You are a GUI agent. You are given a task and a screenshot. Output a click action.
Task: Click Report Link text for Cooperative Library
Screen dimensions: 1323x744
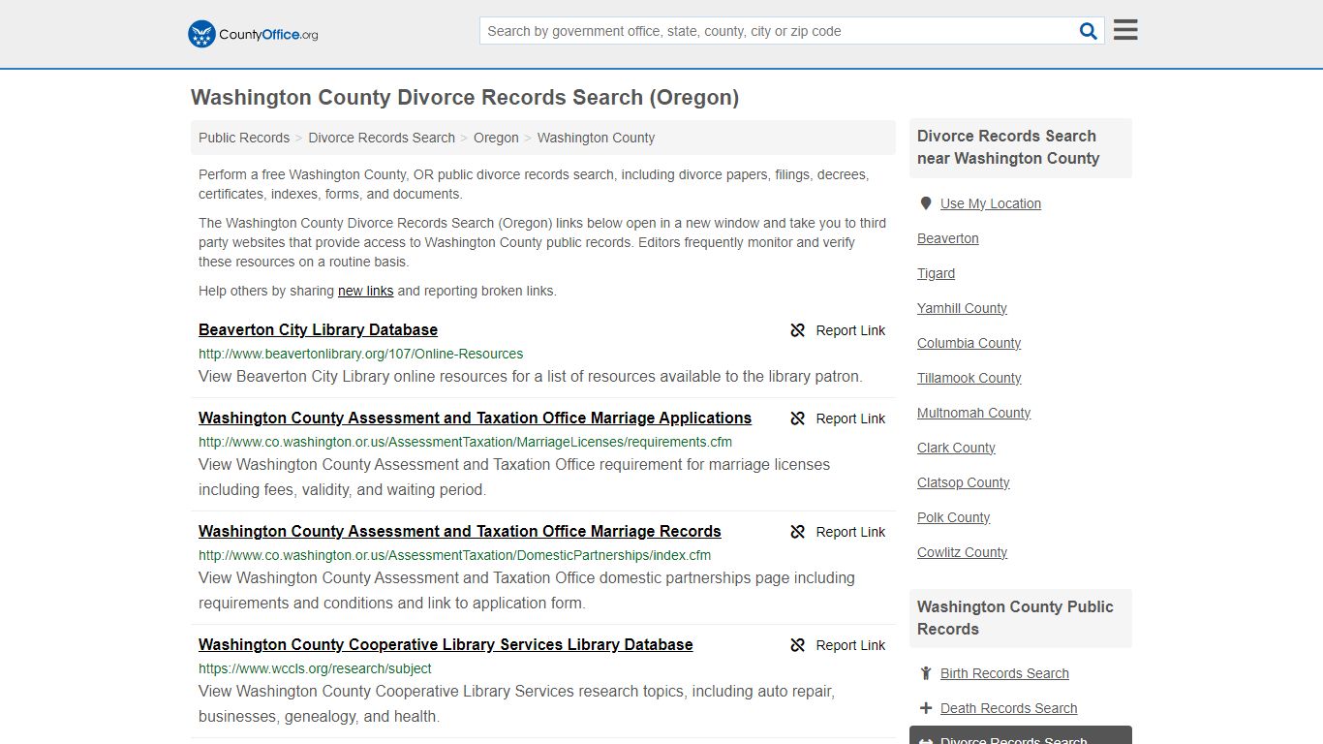(x=850, y=645)
